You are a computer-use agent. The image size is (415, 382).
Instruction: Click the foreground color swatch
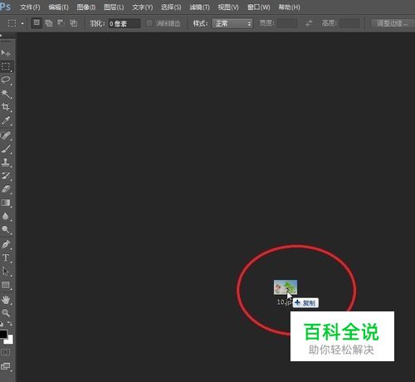(x=3, y=334)
